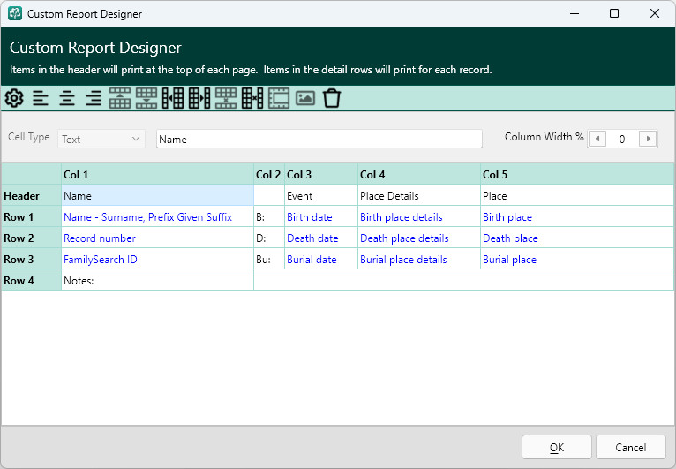This screenshot has width=676, height=469.
Task: Select the wide merged cell beside Notes:
Action: [x=463, y=280]
